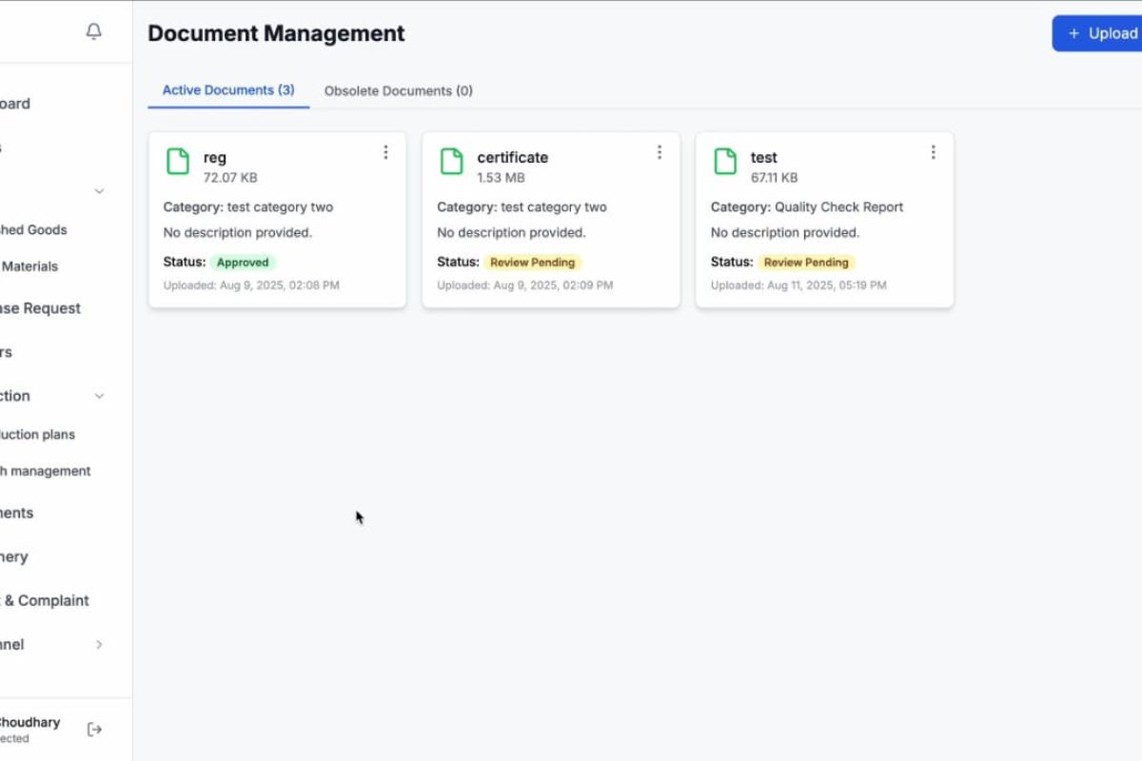Click the Upload button

[1099, 33]
